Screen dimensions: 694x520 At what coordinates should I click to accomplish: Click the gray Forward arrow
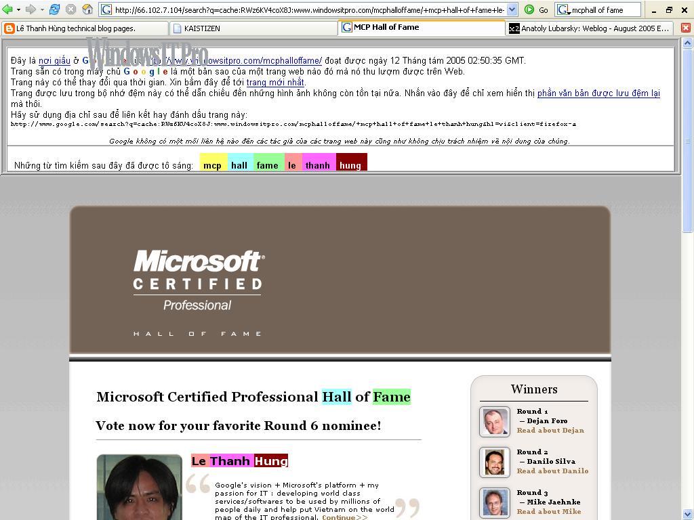coord(30,9)
